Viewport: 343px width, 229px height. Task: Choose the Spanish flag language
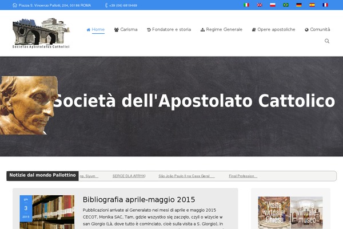(x=312, y=5)
